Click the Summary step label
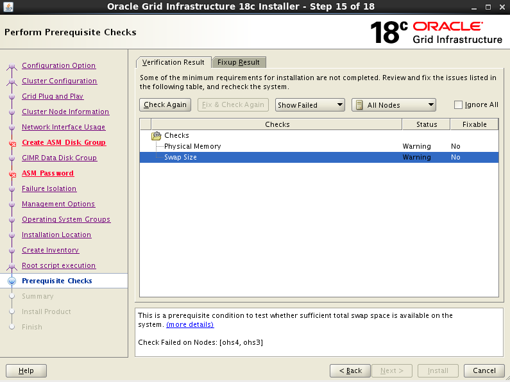Screen dimensions: 510x382 [38, 296]
